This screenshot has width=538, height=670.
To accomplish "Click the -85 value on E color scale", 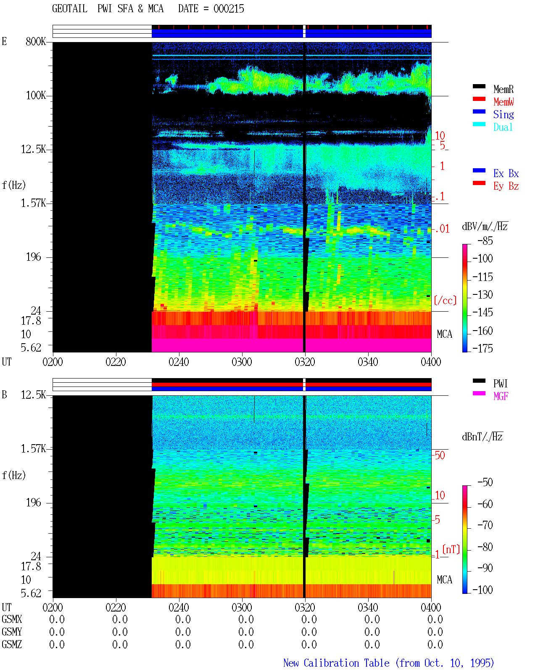I will 485,241.
